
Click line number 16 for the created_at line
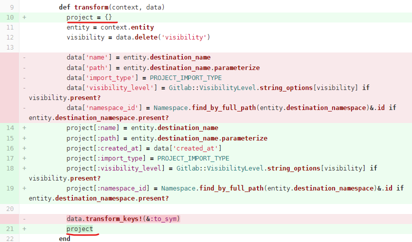click(x=10, y=148)
